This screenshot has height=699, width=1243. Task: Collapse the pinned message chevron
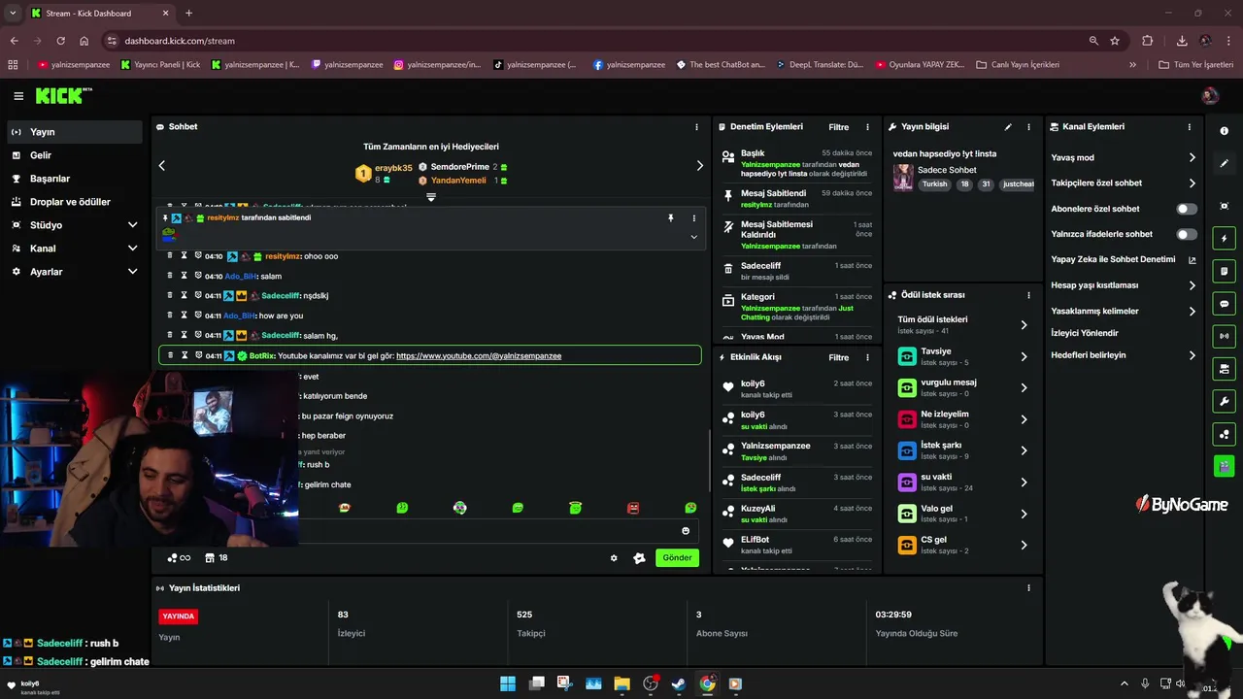[693, 237]
